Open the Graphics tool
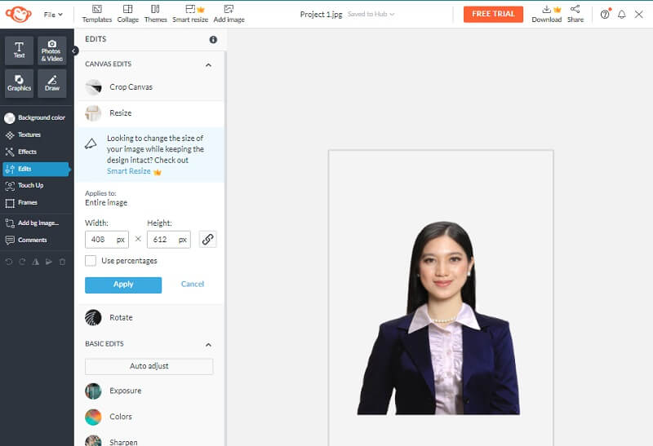Screen dimensions: 653x446 (19, 83)
